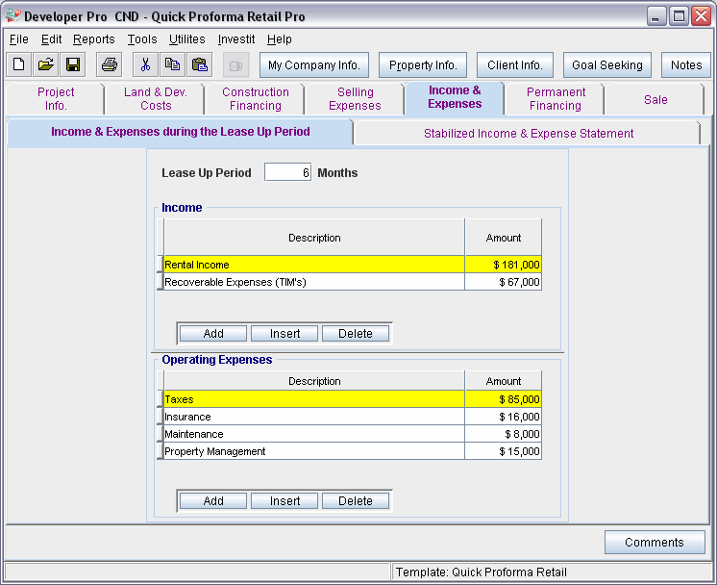
Task: Click Operating Expenses Amount column header
Action: (x=504, y=381)
